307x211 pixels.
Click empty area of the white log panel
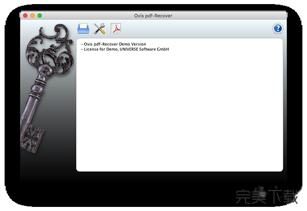(179, 113)
